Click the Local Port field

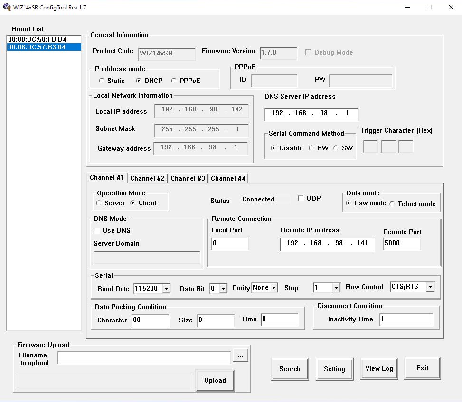coord(230,244)
